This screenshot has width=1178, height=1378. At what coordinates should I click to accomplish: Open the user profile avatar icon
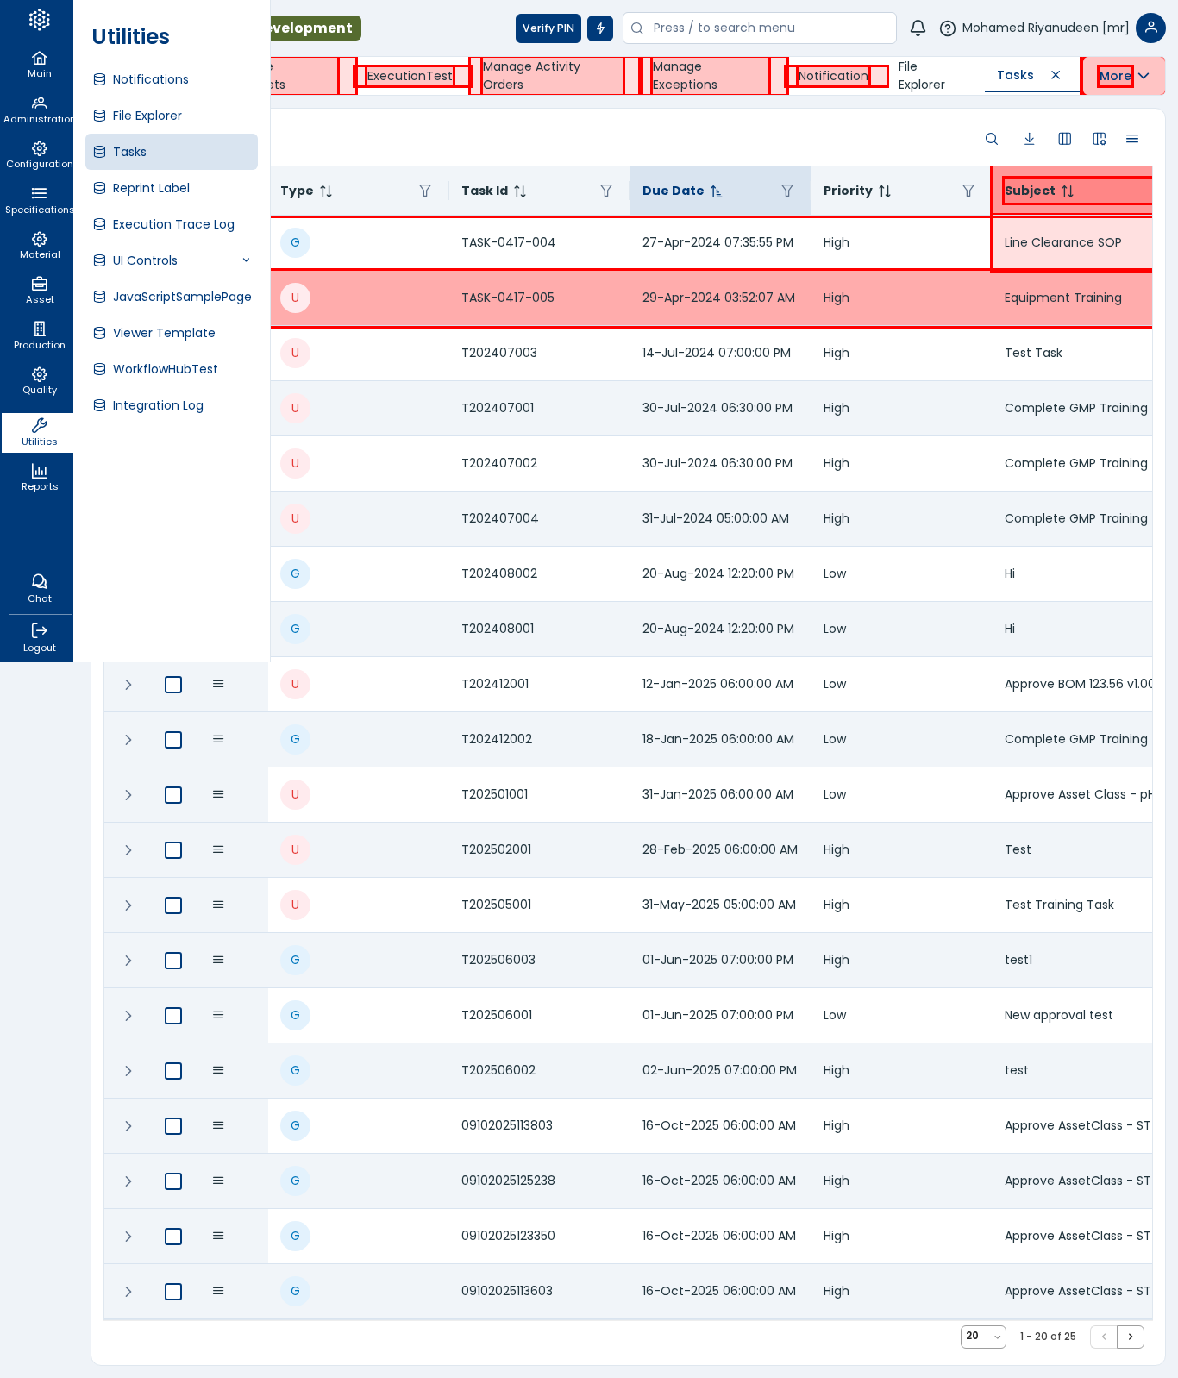tap(1150, 28)
